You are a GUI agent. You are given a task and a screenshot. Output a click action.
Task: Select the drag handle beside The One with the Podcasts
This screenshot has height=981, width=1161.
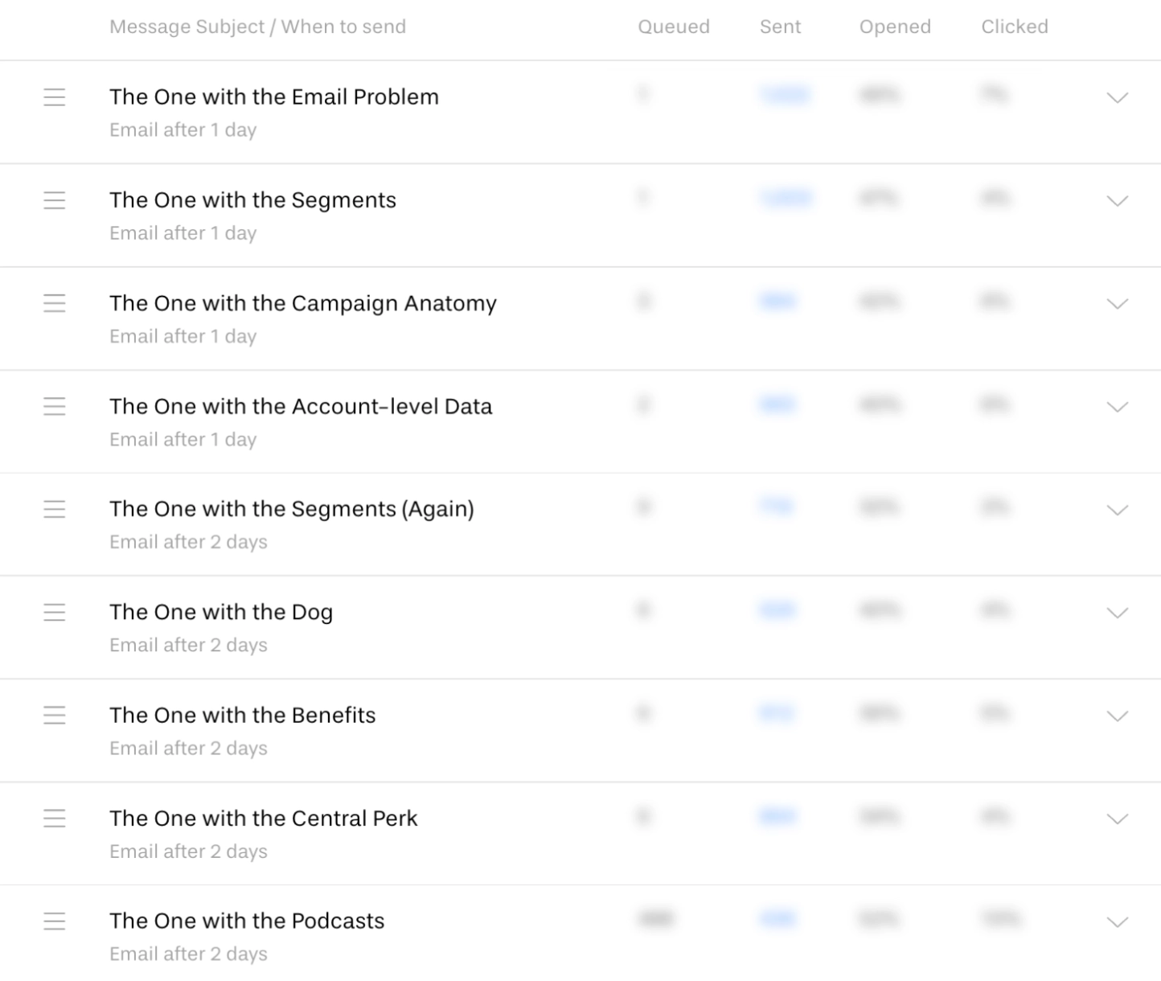click(x=55, y=922)
